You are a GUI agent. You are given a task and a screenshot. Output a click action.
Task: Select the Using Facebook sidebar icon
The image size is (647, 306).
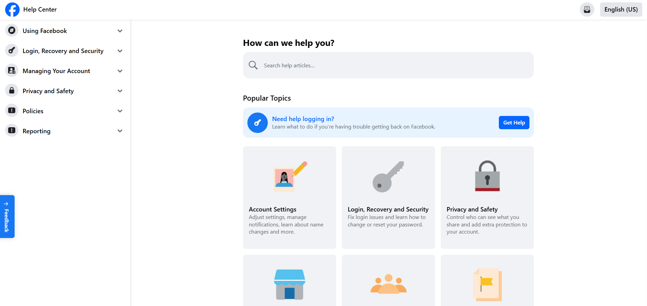(x=12, y=31)
